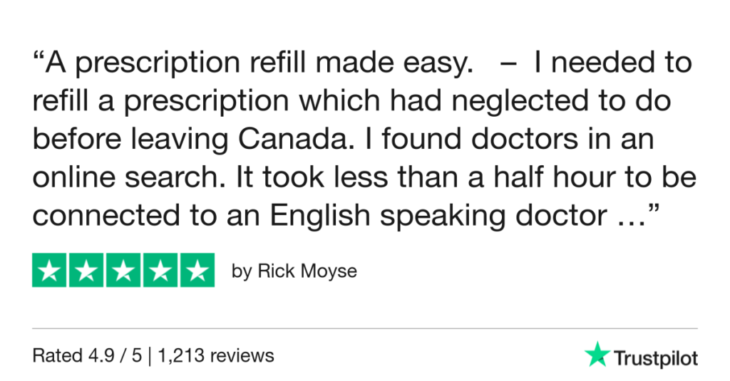Click the first green review star

[50, 271]
